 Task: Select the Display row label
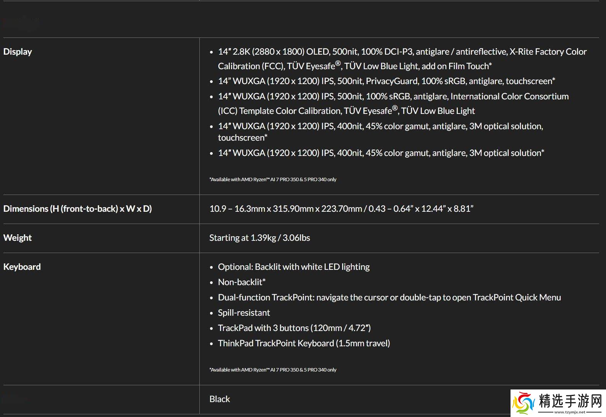[18, 52]
